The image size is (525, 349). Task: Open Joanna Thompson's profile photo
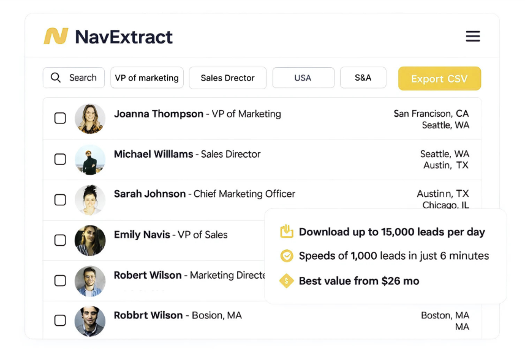click(x=90, y=119)
